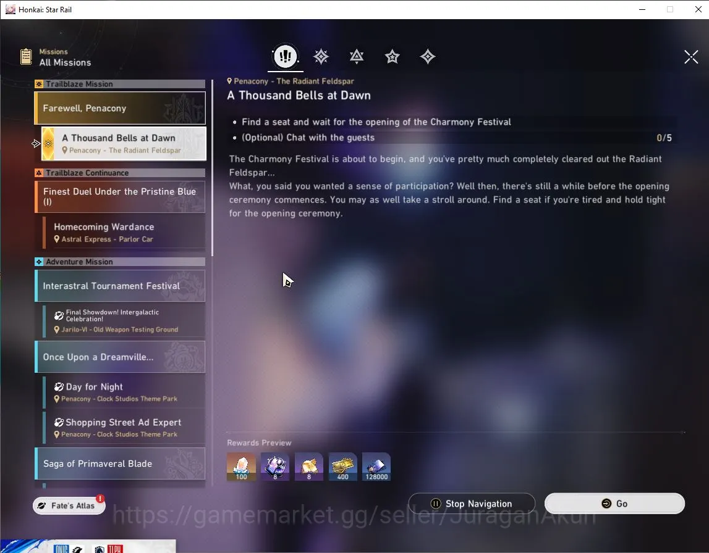Click the mission list scrollbar

[211, 168]
